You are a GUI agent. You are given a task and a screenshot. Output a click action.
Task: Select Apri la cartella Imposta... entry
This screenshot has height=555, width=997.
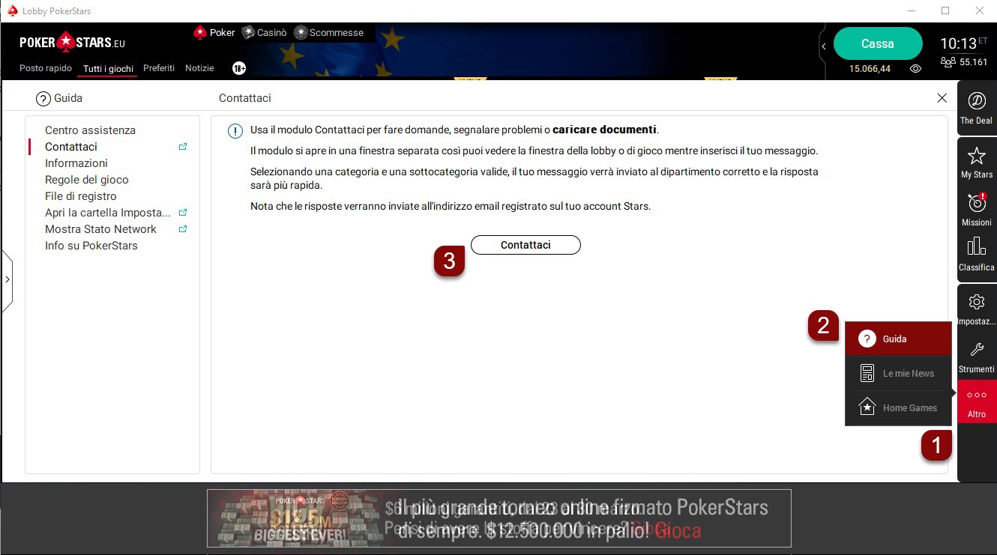108,213
